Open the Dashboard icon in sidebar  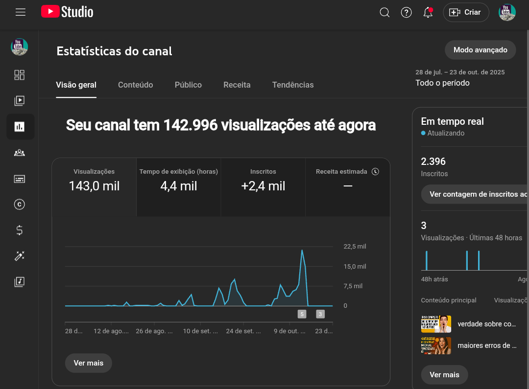[x=20, y=75]
